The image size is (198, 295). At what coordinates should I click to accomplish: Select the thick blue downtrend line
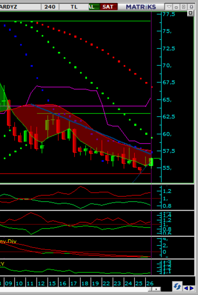pyautogui.click(x=91, y=129)
